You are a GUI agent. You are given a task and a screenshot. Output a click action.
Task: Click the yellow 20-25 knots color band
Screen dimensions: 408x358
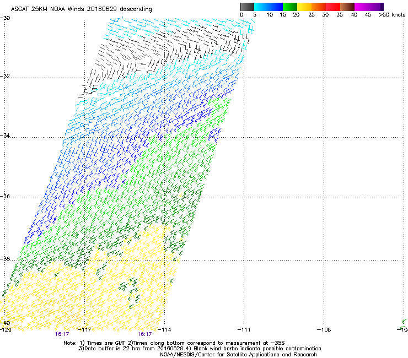pyautogui.click(x=304, y=7)
